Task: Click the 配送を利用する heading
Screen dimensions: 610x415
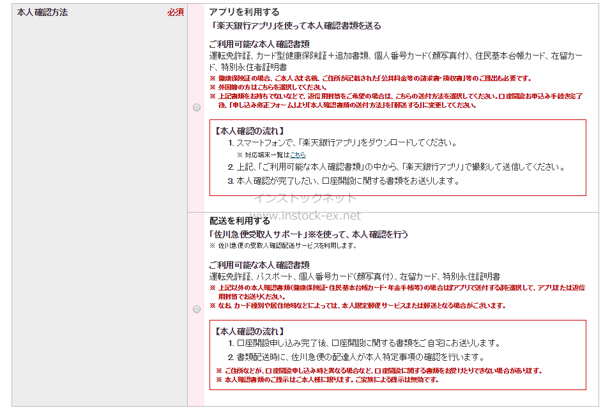Action: tap(240, 221)
